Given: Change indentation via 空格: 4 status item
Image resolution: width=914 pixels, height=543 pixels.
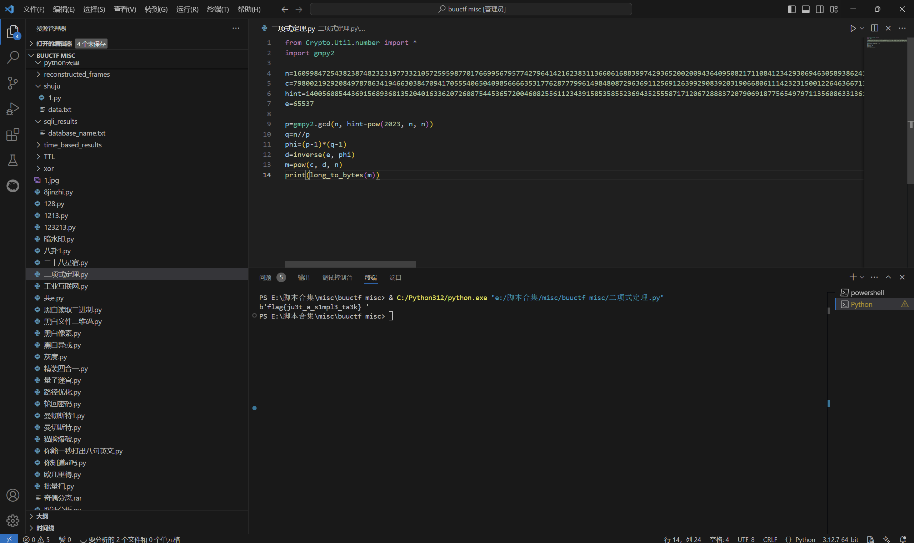Looking at the screenshot, I should [x=719, y=539].
